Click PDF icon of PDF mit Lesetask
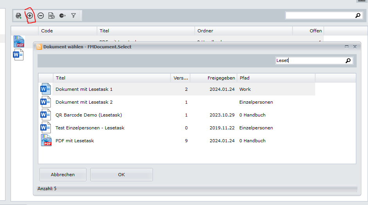 46,140
